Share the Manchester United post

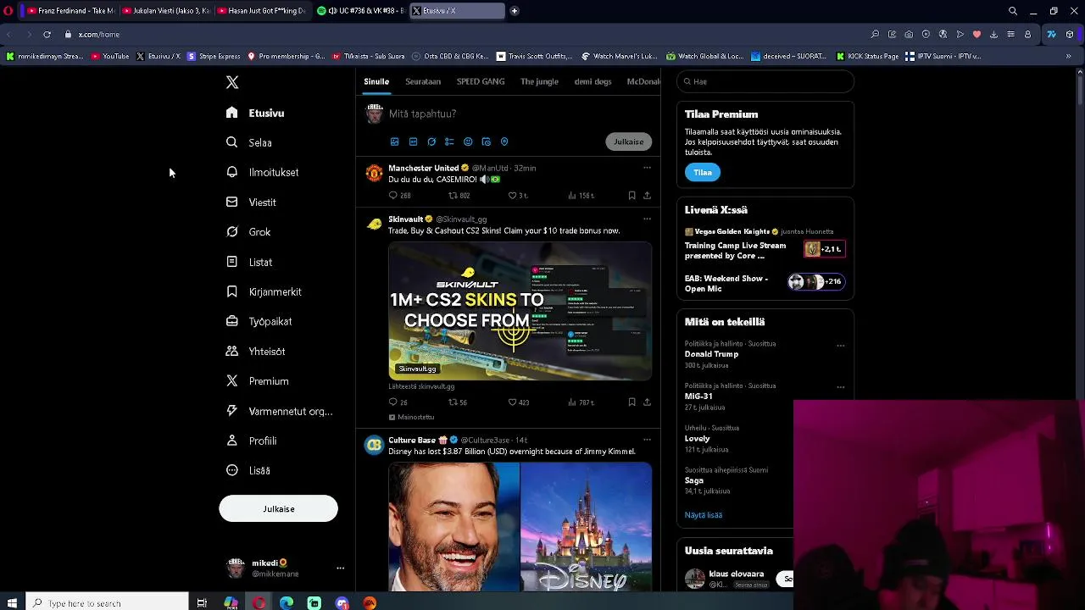tap(647, 196)
